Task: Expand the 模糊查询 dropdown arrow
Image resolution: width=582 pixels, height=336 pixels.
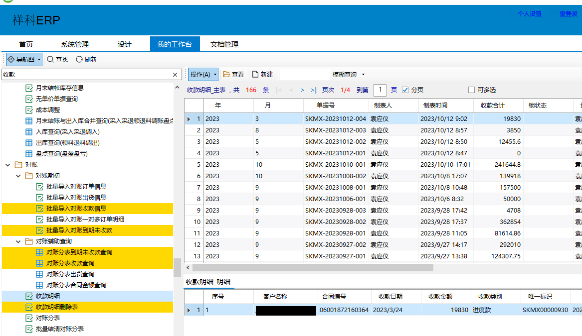Action: (363, 75)
